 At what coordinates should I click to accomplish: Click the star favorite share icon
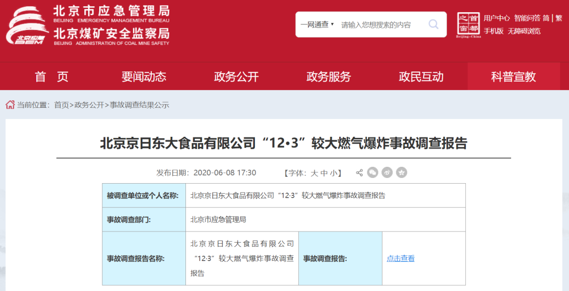401,173
